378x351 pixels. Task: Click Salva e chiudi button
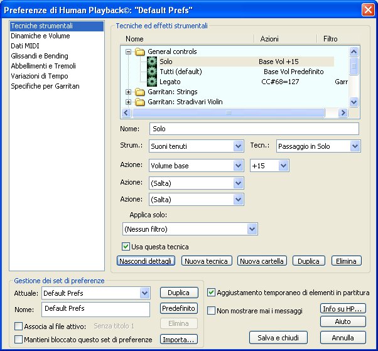[278, 338]
